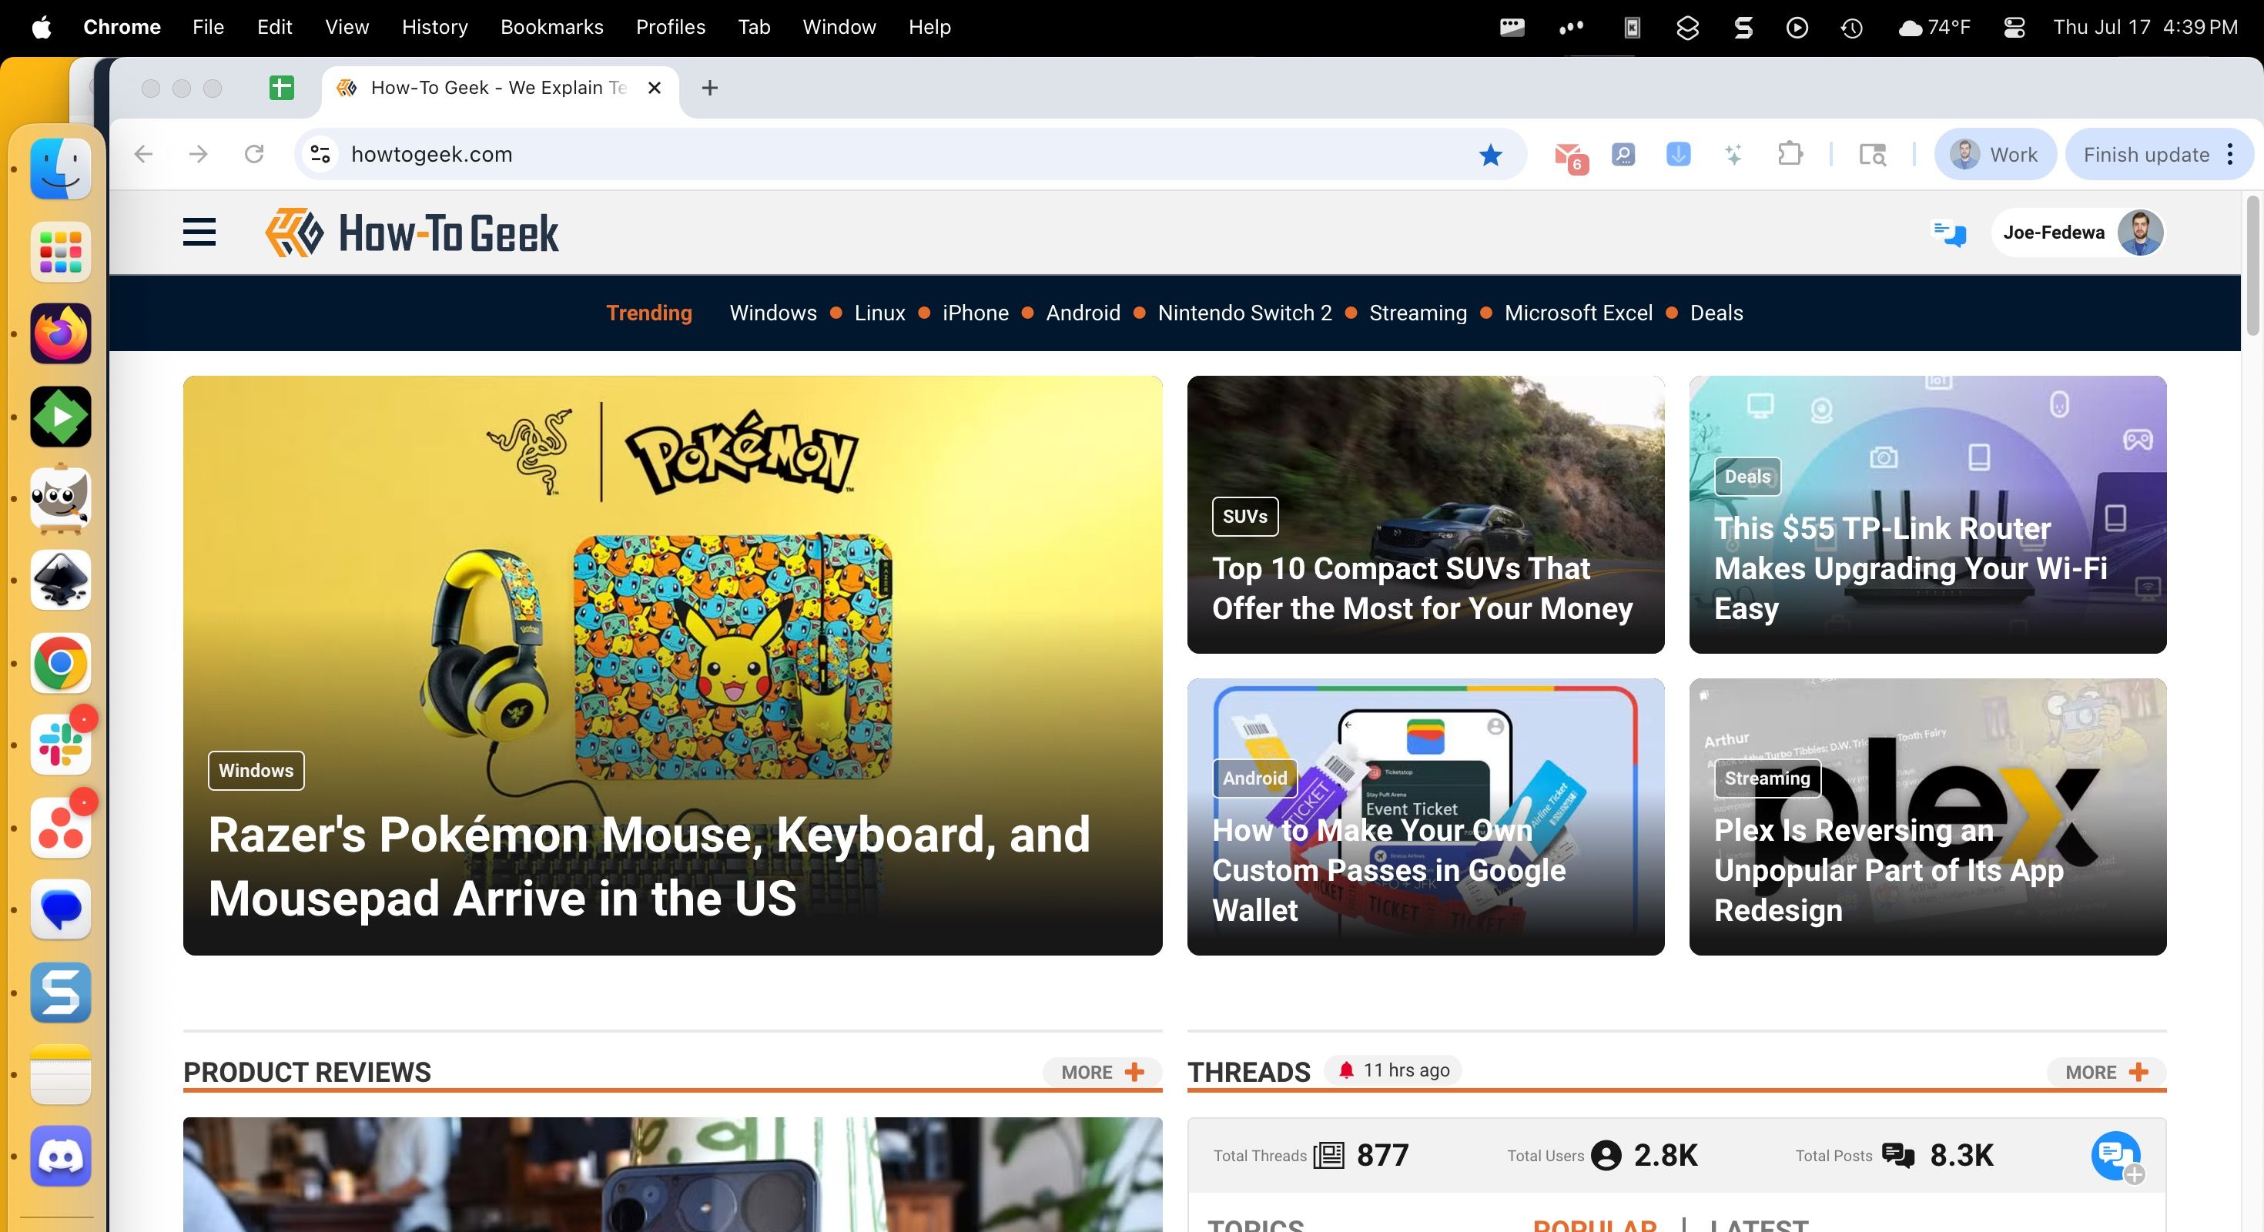The image size is (2264, 1232).
Task: Open the View menu
Action: pyautogui.click(x=347, y=27)
